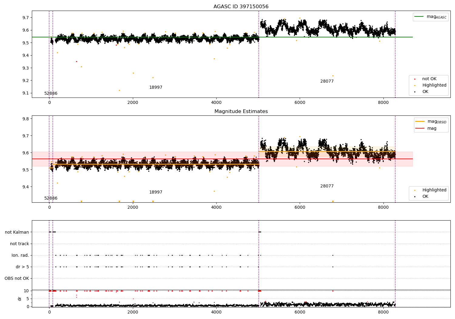Click the 9.7 y-tick of the top plot

tap(26, 18)
